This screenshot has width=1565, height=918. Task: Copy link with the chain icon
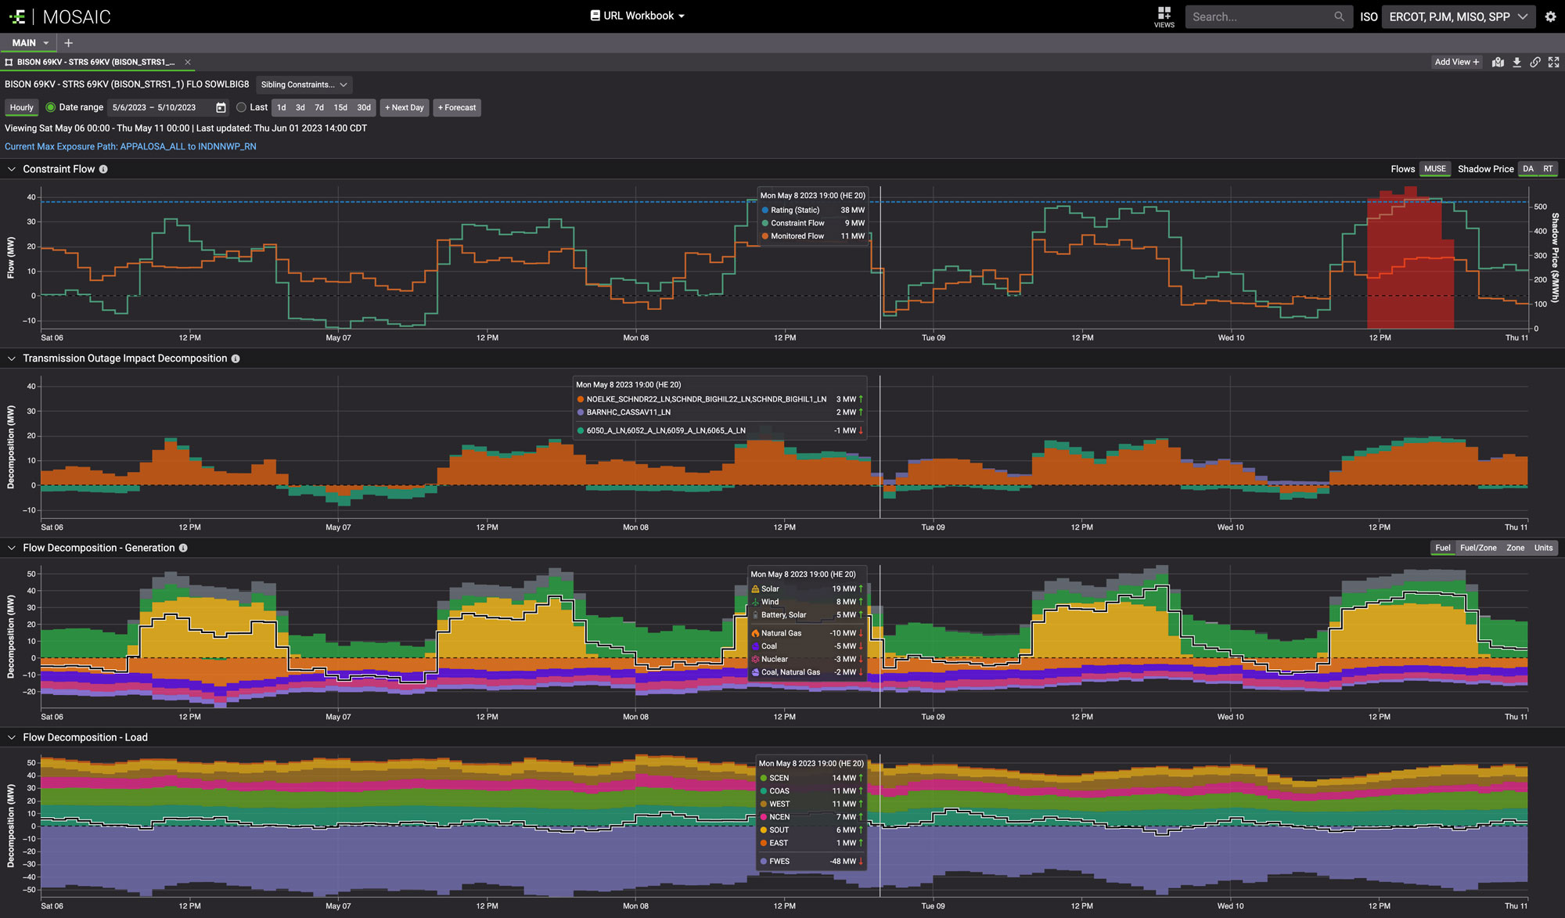click(1535, 62)
